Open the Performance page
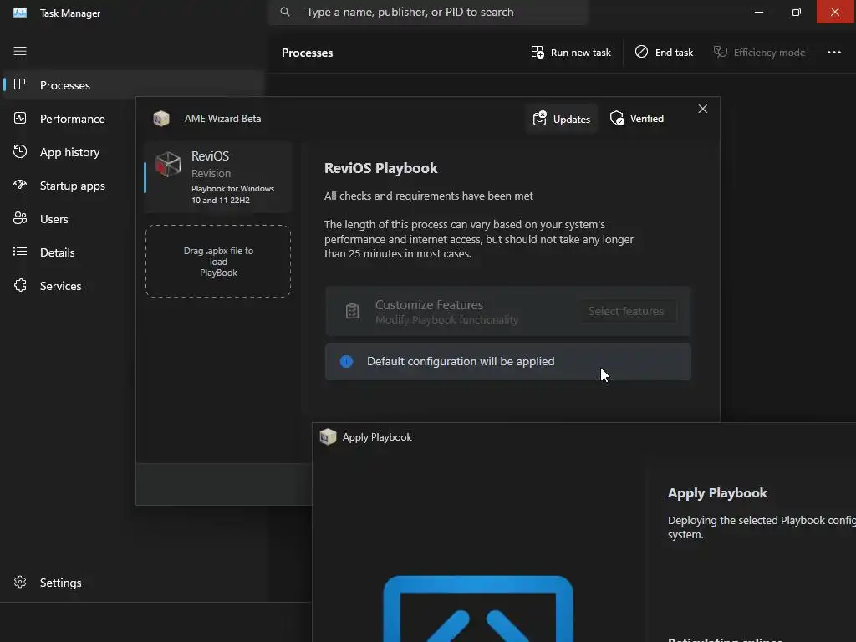856x642 pixels. coord(72,119)
